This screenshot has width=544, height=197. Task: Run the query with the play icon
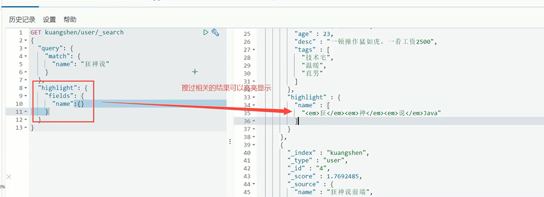[206, 32]
